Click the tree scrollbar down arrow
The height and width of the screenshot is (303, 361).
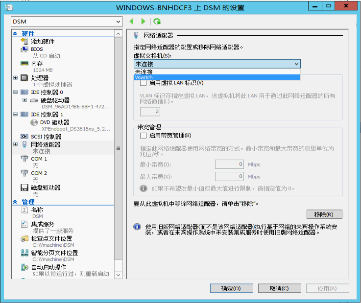pos(119,275)
